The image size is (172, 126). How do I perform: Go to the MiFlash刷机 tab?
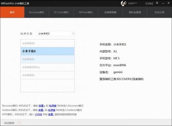[x=86, y=12]
